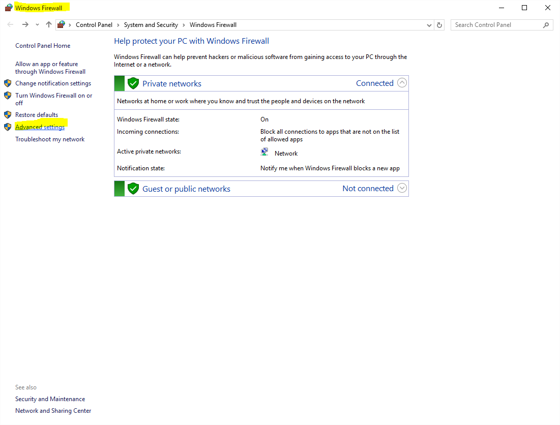Close the Windows Firewall window

coord(547,8)
